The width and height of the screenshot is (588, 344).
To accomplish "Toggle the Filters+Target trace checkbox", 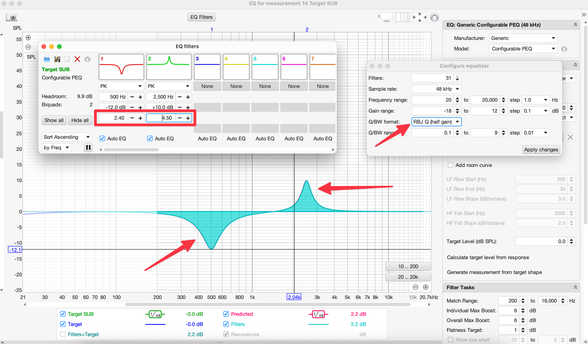I will [63, 334].
